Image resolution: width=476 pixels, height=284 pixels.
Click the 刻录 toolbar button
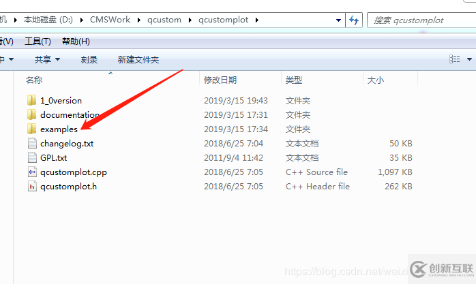coord(89,59)
